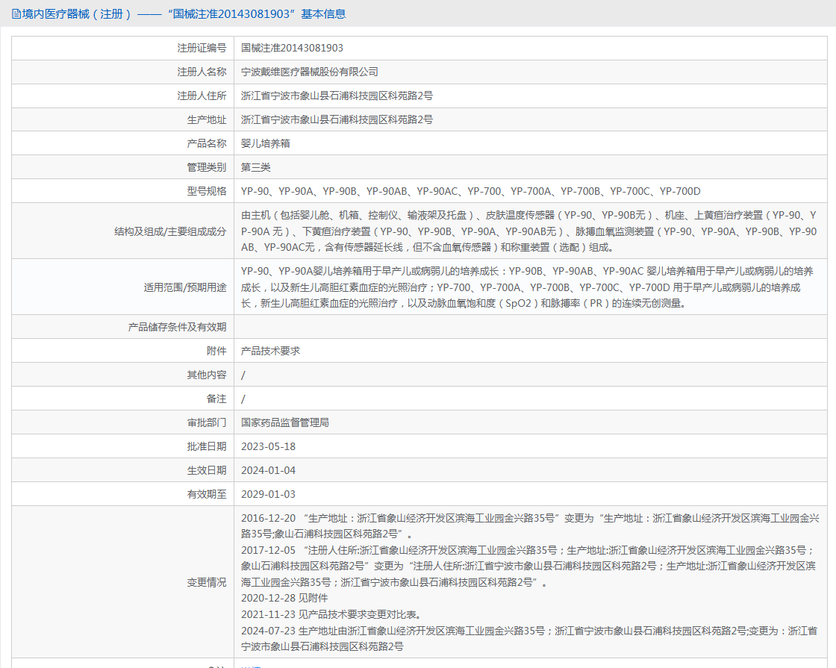836x668 pixels.
Task: Select the expiry date 2029-01-03
Action: [268, 494]
